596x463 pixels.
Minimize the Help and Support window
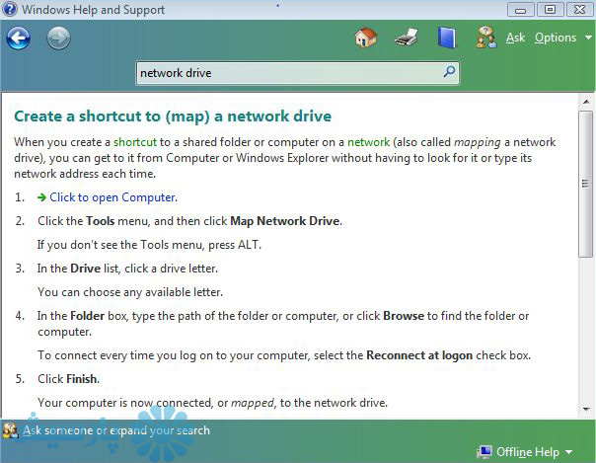[x=520, y=10]
